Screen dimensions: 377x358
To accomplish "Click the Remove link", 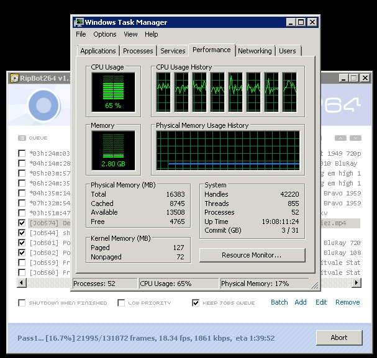I will coord(348,302).
